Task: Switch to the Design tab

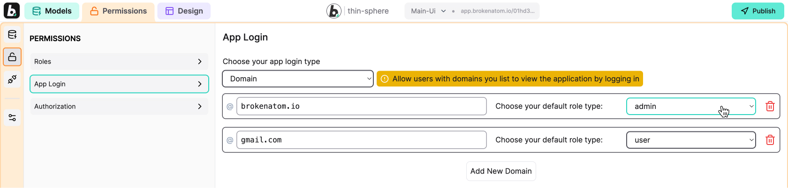Action: (184, 11)
